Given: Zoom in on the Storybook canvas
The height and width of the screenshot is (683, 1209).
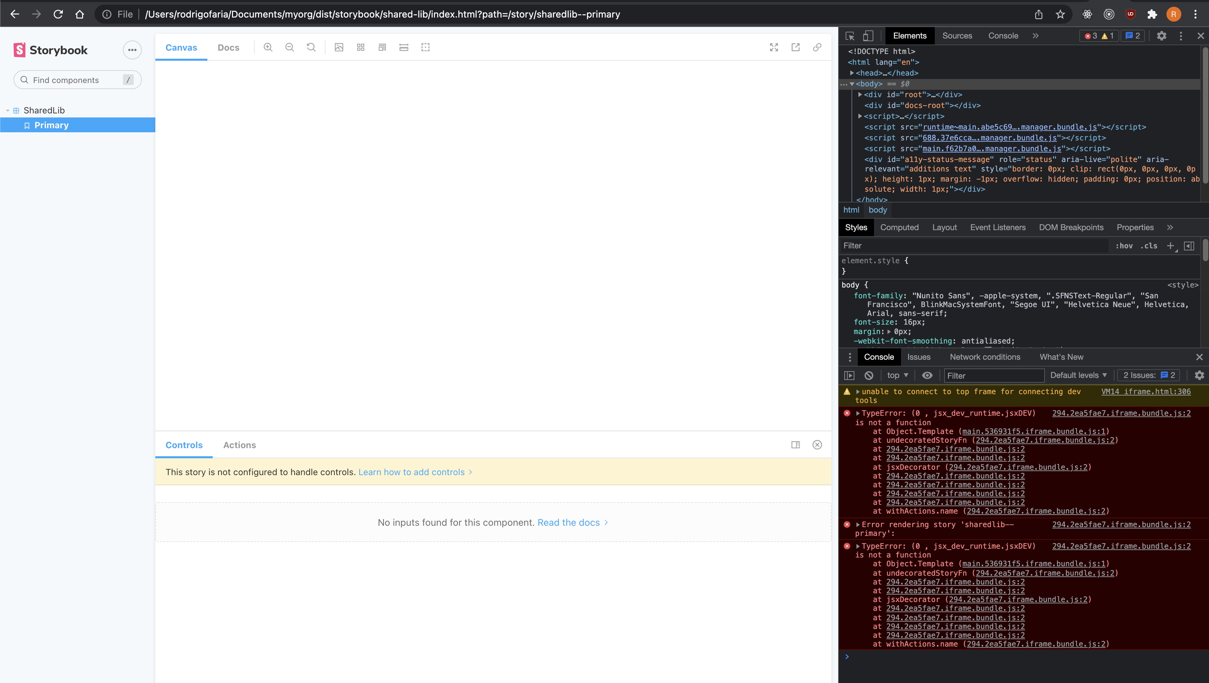Looking at the screenshot, I should pyautogui.click(x=268, y=47).
